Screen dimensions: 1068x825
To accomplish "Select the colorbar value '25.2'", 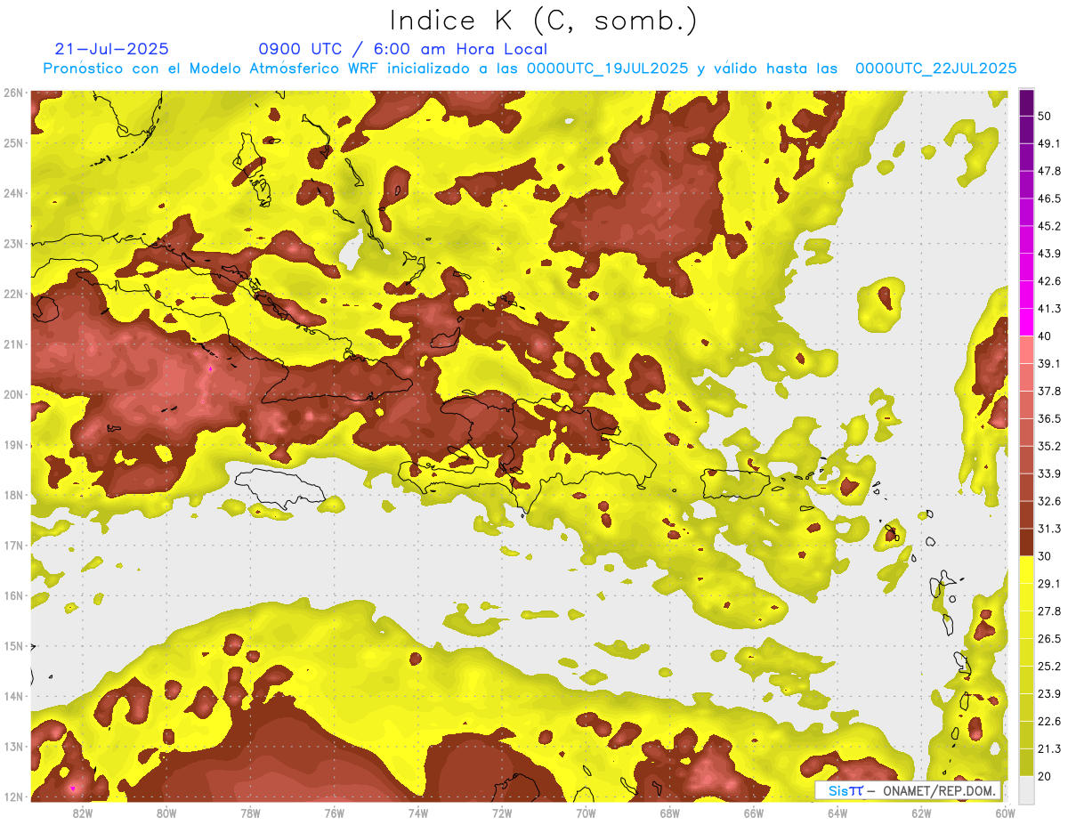I will pos(1048,667).
